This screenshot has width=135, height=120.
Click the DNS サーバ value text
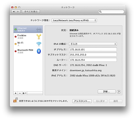point(88,65)
